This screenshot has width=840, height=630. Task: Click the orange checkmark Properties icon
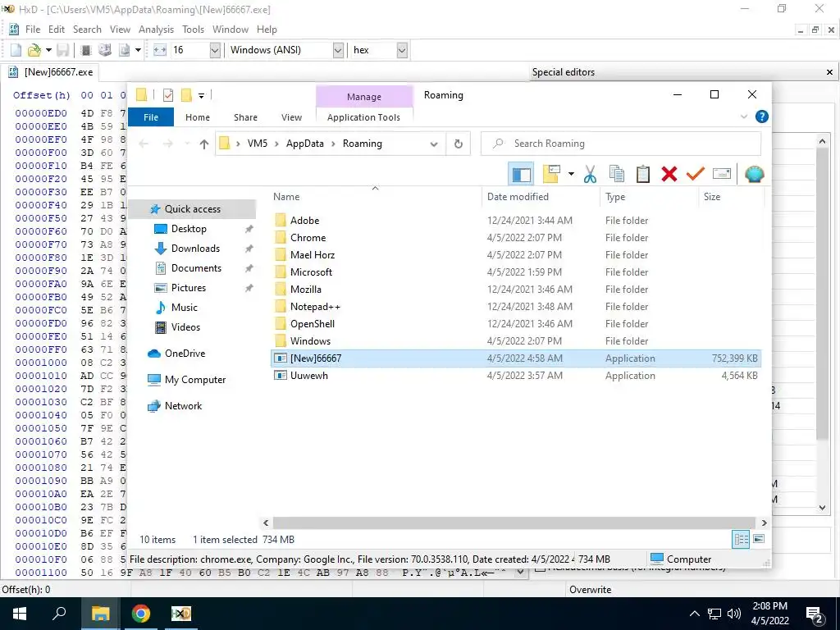tap(696, 174)
